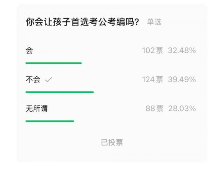The height and width of the screenshot is (171, 224).
Task: Click the green progress bar under 无所谓
Action: 50,121
